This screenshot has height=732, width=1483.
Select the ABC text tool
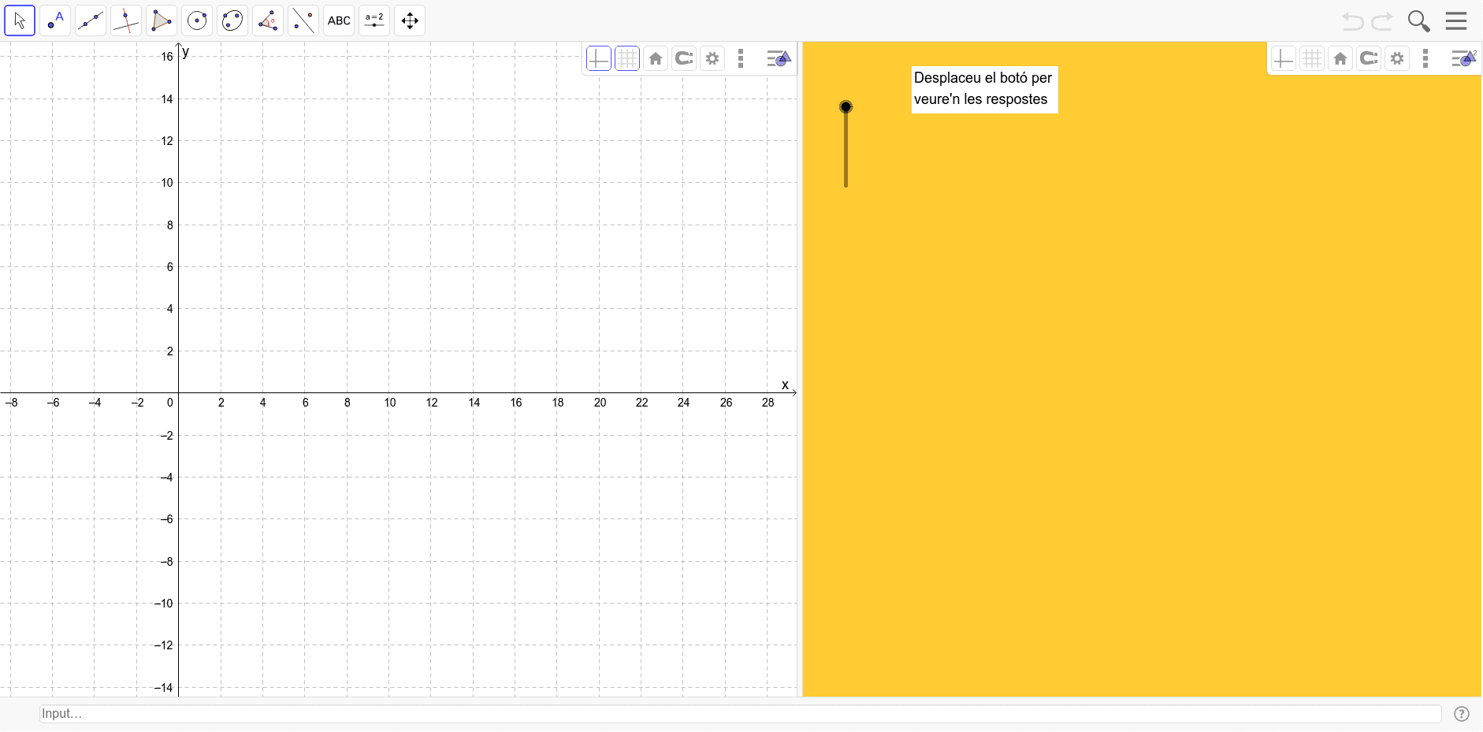[x=339, y=20]
